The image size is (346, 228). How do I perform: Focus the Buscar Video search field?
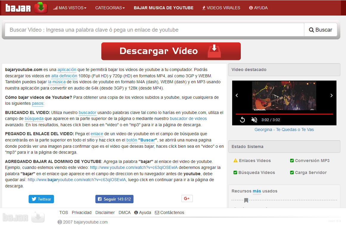pos(154,30)
